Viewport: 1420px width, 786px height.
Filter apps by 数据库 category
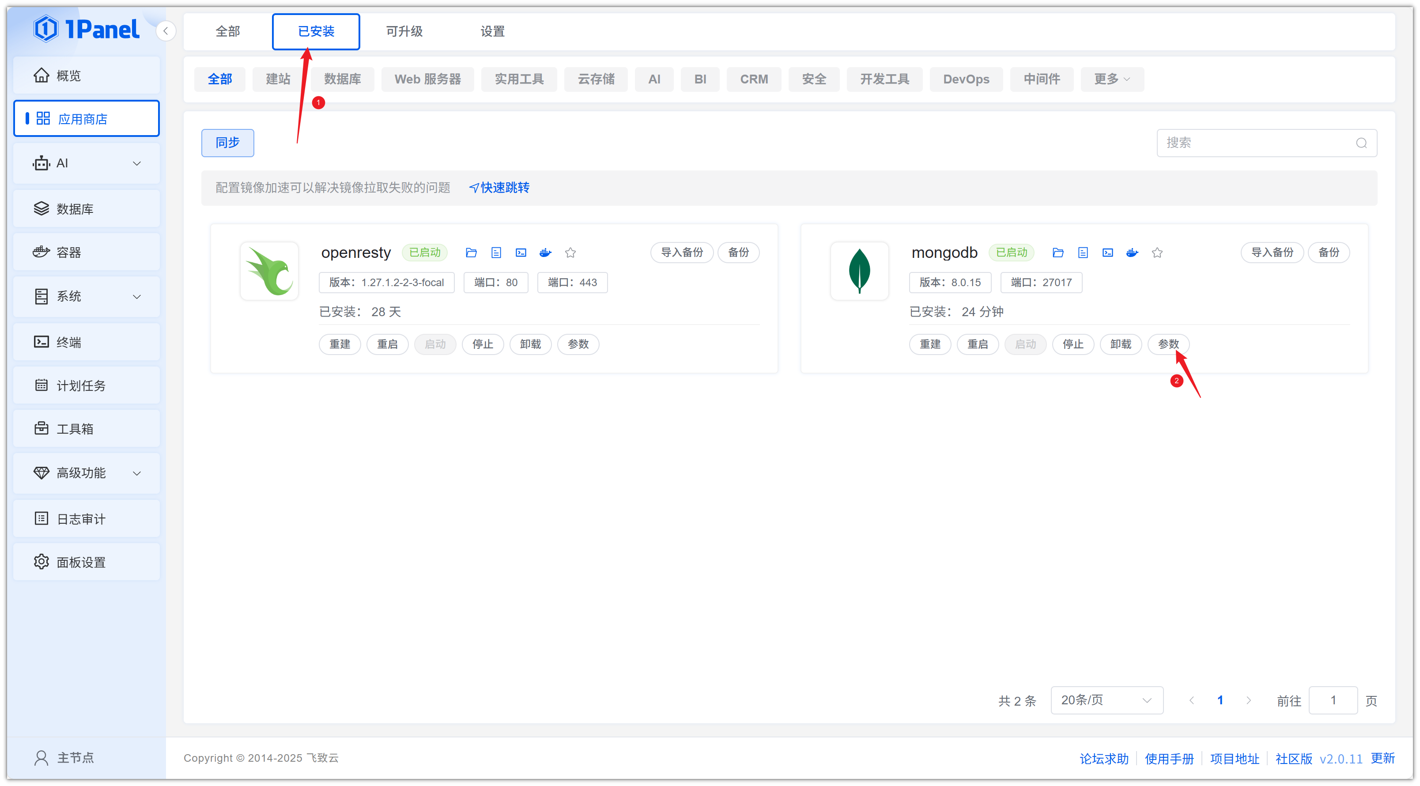tap(342, 79)
